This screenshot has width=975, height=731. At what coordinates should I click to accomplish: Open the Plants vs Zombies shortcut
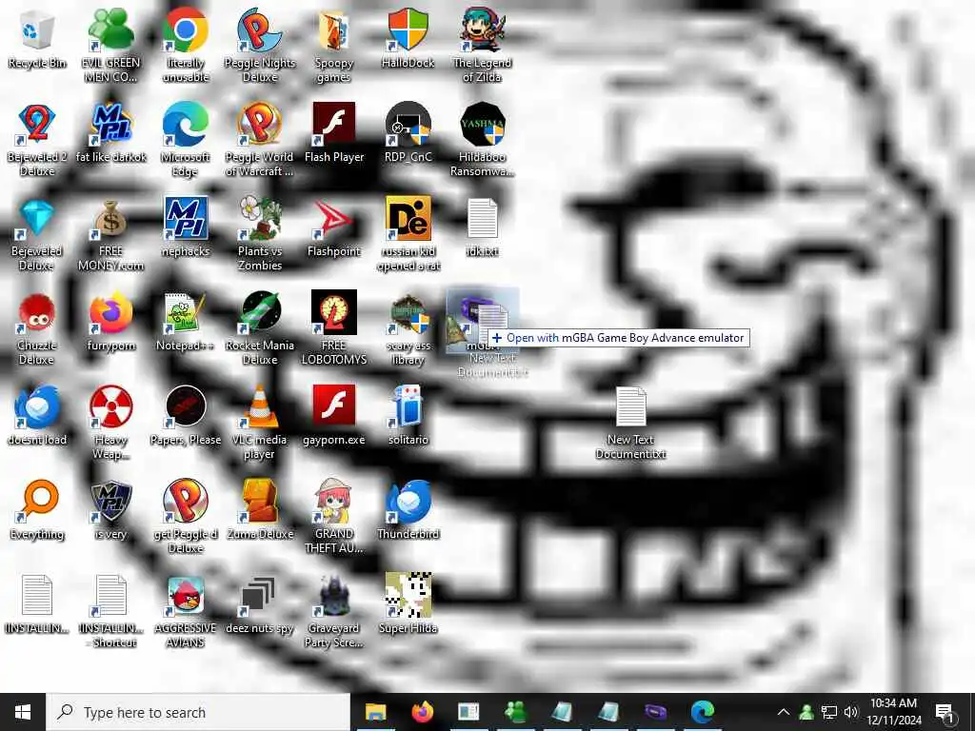(260, 219)
